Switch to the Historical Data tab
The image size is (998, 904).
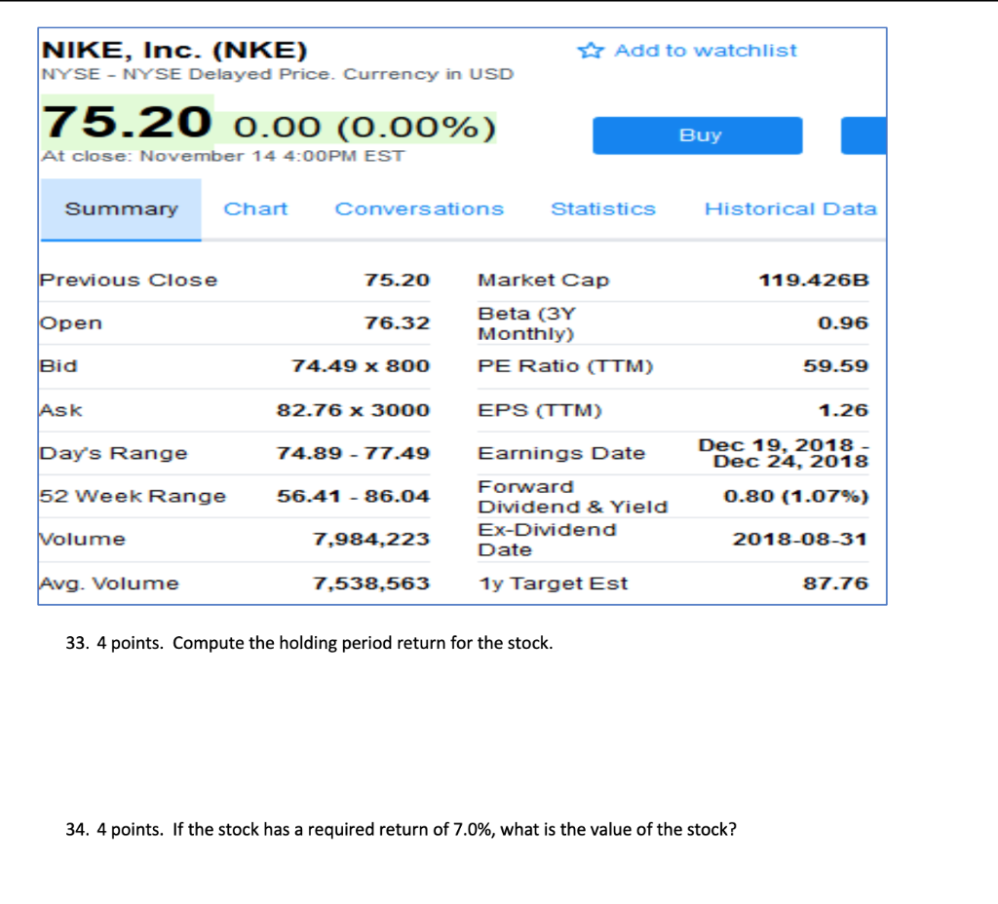[x=790, y=208]
